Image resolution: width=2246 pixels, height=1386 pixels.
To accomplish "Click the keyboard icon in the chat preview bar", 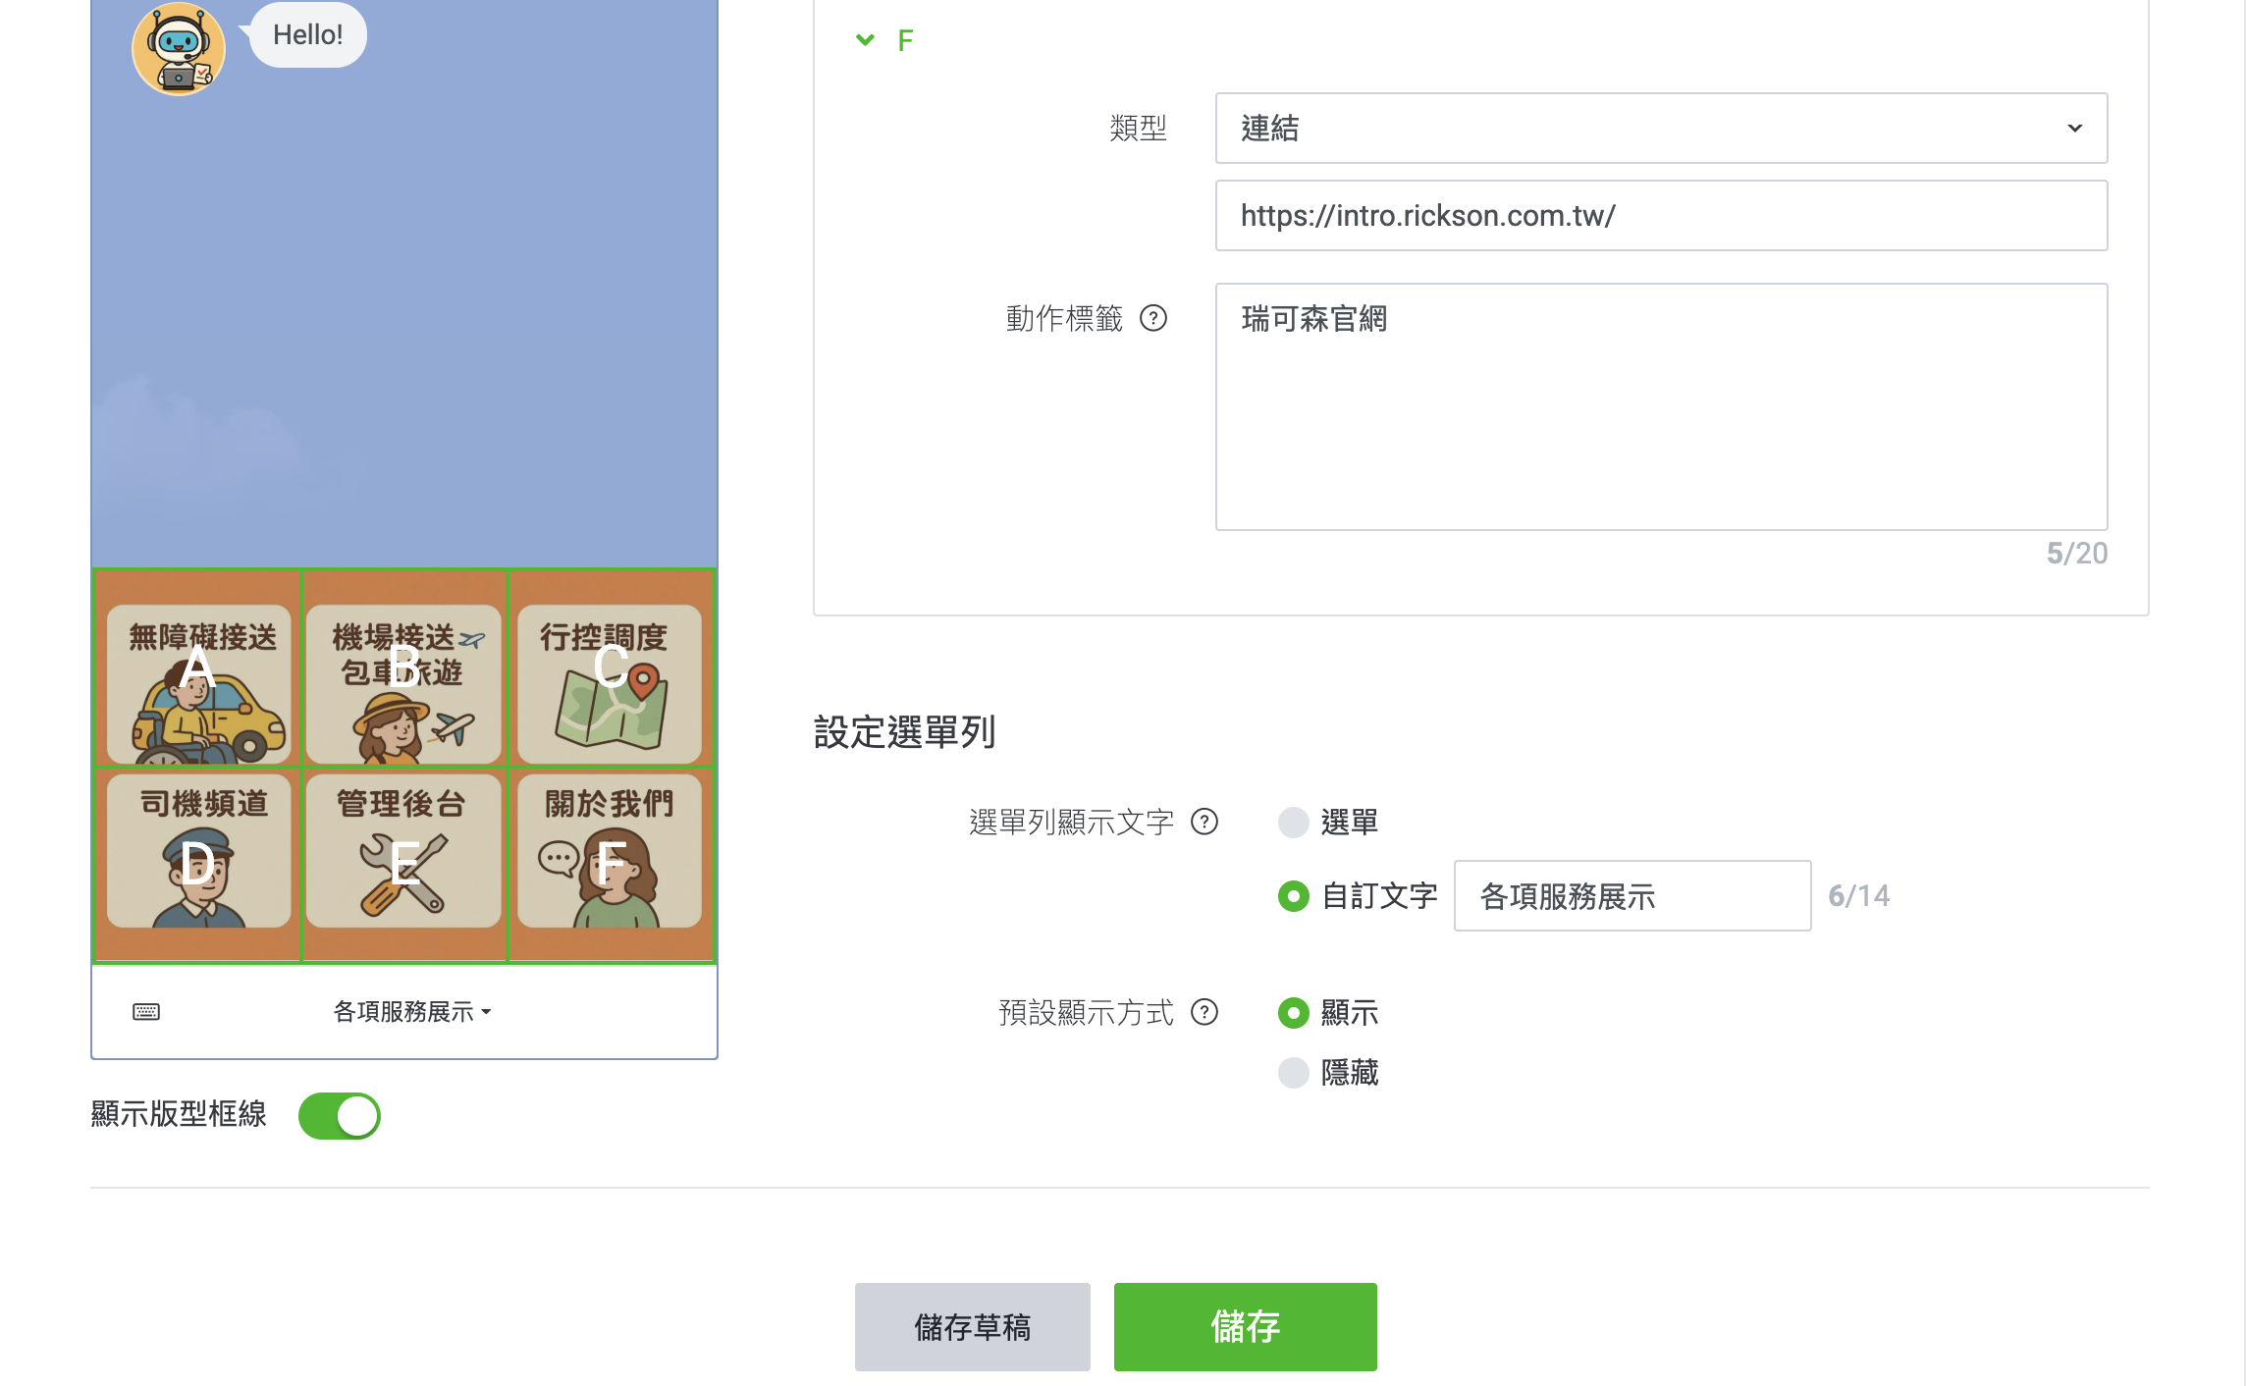I will pos(144,1011).
